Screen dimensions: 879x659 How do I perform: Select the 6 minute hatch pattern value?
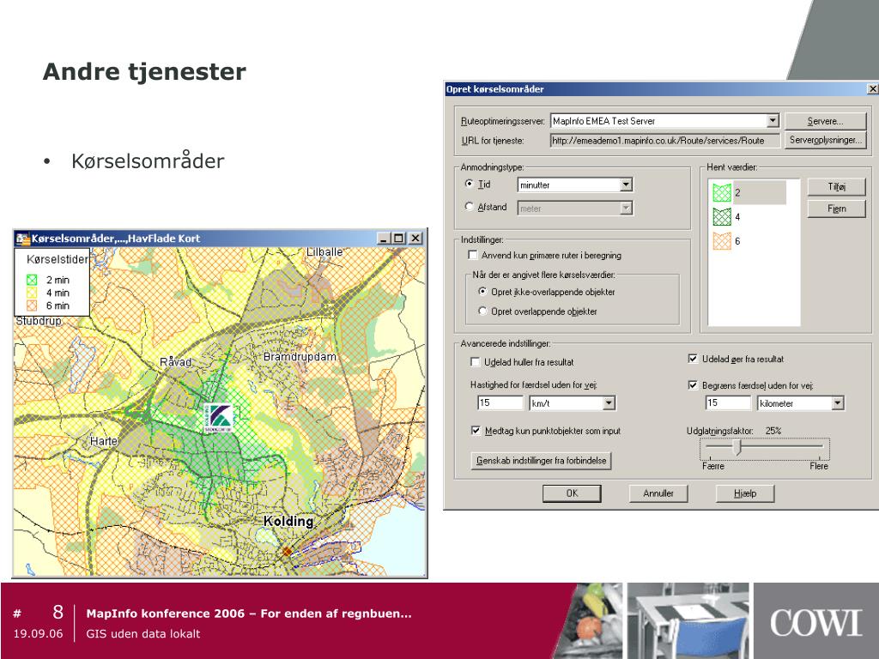pos(726,241)
